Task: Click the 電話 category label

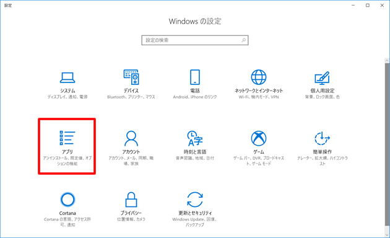Action: 195,90
